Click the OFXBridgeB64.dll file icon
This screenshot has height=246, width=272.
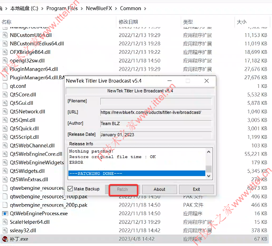(5, 52)
